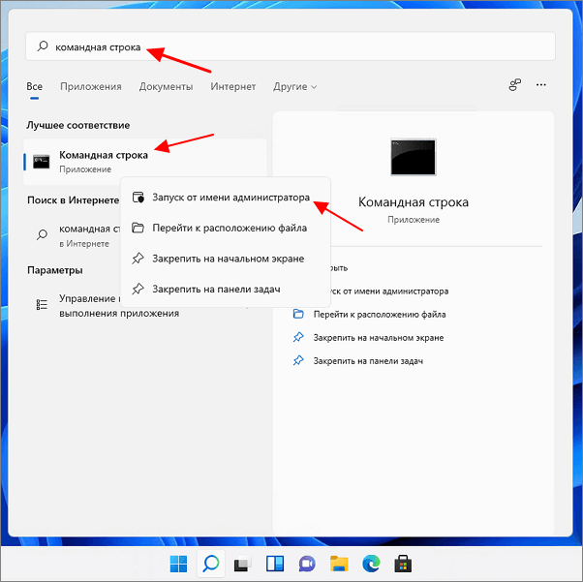
Task: Click the Search icon on the taskbar
Action: (x=211, y=564)
